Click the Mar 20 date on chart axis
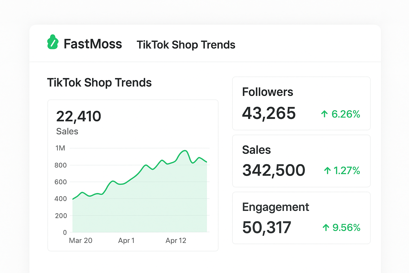Viewport: 409px width, 273px height. (80, 240)
